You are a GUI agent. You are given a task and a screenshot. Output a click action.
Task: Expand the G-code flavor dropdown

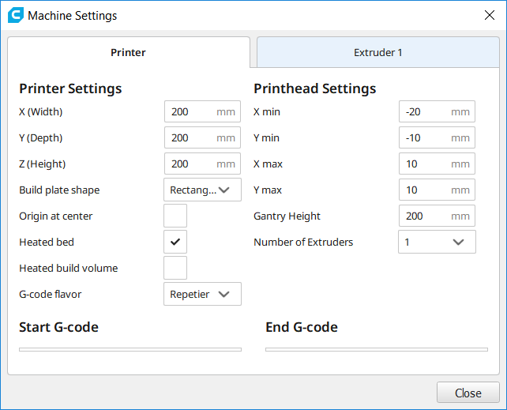[202, 294]
